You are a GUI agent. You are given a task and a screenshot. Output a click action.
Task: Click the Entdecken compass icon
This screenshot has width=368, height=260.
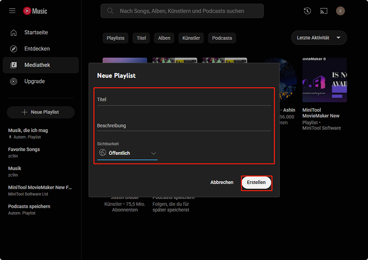pos(13,49)
